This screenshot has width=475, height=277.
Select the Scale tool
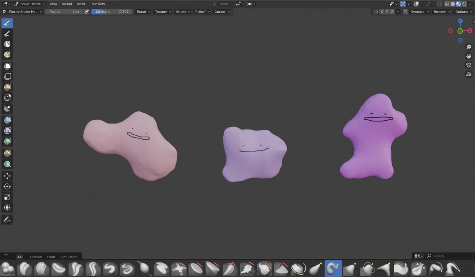tap(7, 197)
